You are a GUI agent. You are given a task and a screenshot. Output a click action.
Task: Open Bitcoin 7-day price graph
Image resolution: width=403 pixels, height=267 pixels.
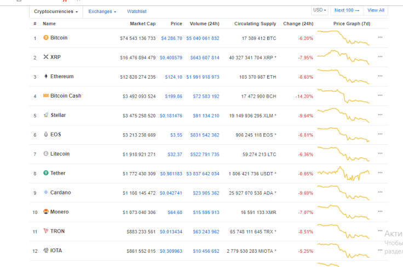tap(343, 38)
